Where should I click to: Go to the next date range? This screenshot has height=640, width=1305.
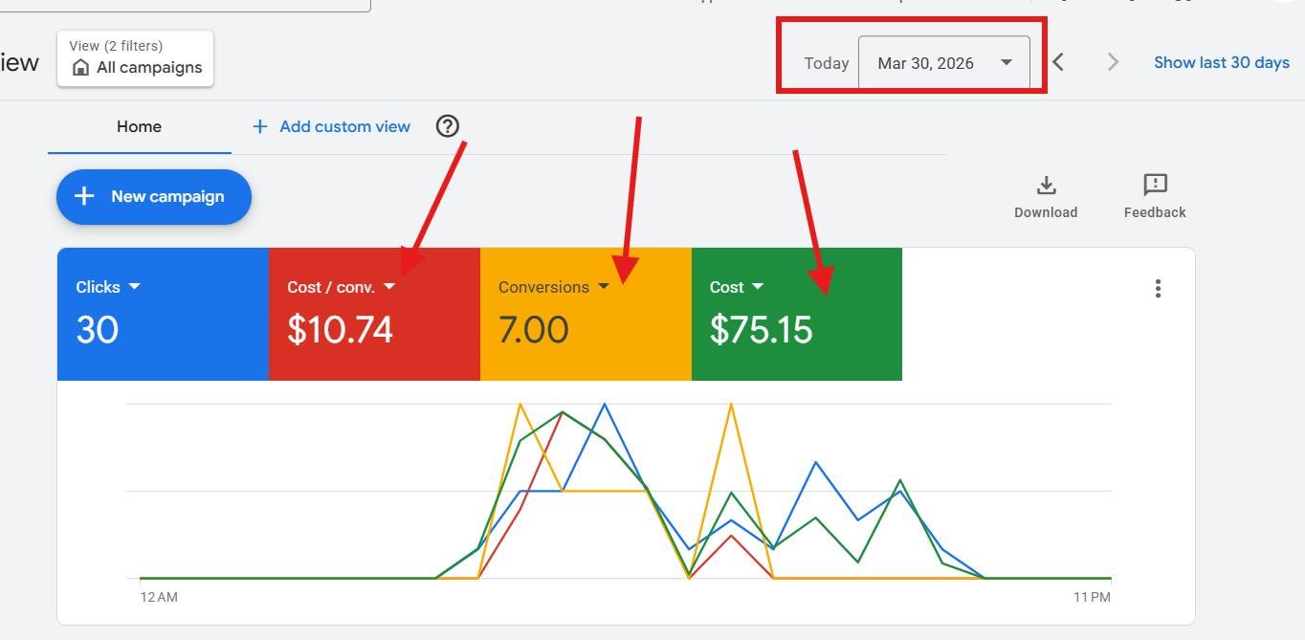click(x=1113, y=62)
